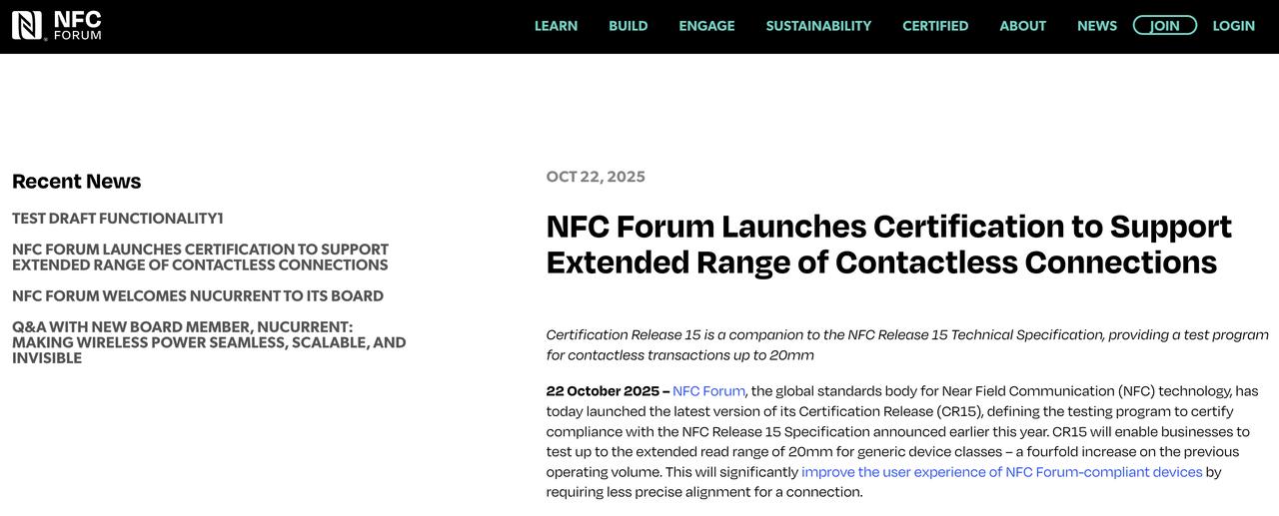The image size is (1279, 516).
Task: Open 'NFC Forum Welcomes NuCurrent to Its Board'
Action: click(x=198, y=295)
